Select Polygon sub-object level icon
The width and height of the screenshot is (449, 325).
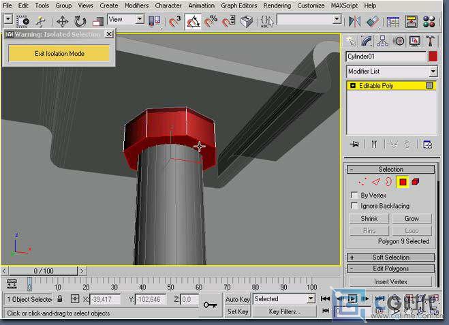[x=403, y=182]
